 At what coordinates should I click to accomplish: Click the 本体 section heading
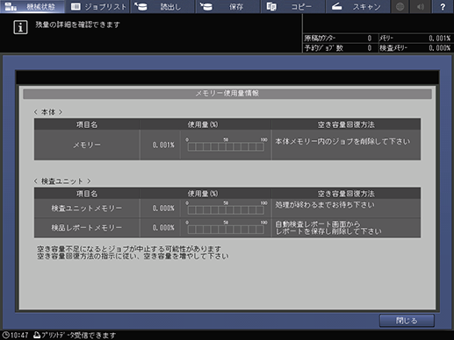click(48, 112)
